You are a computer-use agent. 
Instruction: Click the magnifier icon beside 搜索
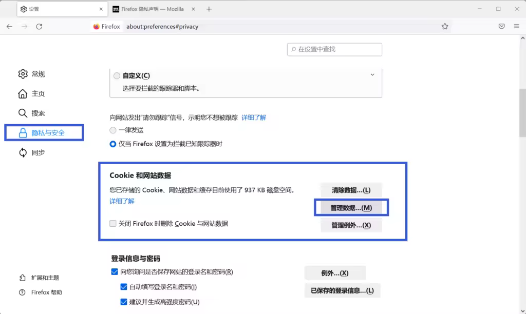pyautogui.click(x=23, y=113)
